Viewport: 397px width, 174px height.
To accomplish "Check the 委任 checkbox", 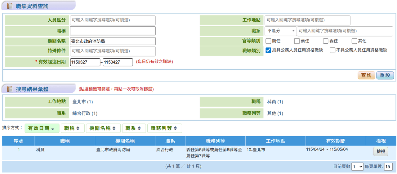I will [325, 41].
